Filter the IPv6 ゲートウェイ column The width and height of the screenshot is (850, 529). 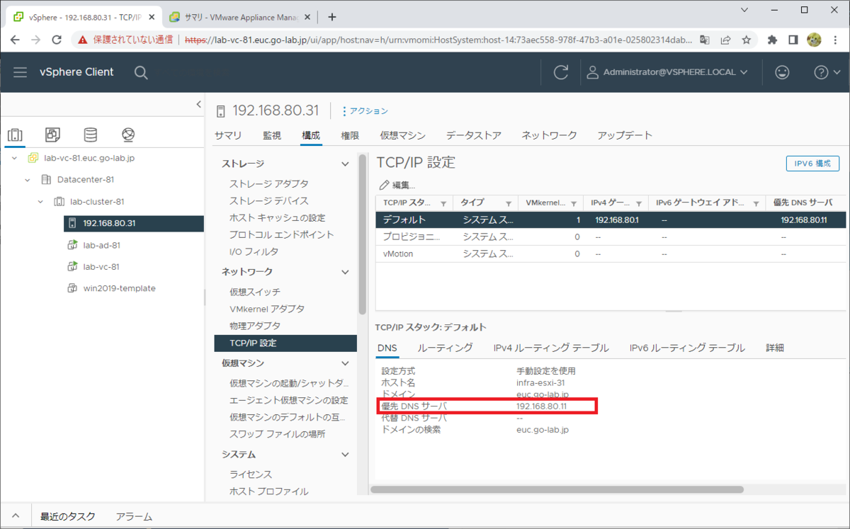coord(756,203)
